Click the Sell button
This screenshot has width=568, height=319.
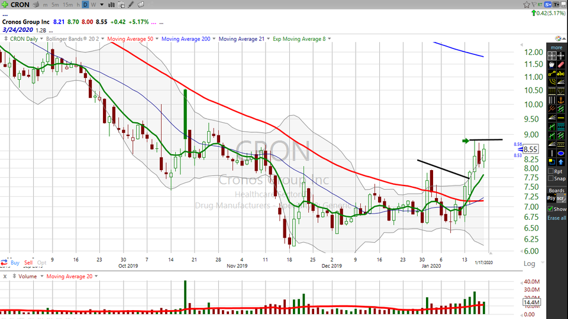[28, 262]
